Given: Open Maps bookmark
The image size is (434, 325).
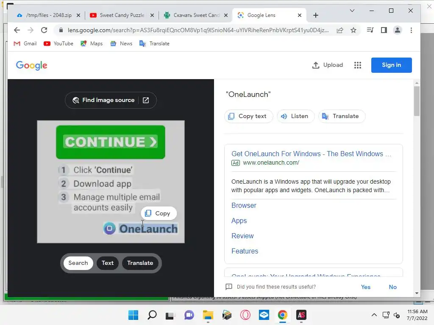Looking at the screenshot, I should [92, 44].
